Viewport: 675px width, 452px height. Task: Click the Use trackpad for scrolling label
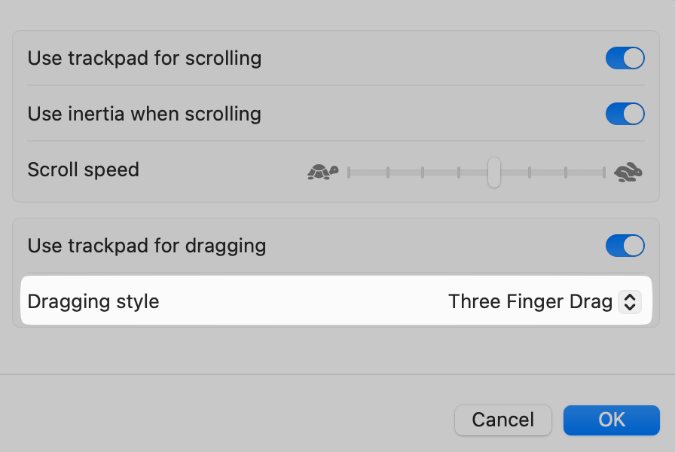pos(144,58)
